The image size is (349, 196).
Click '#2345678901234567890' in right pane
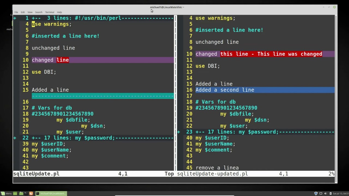(226, 108)
